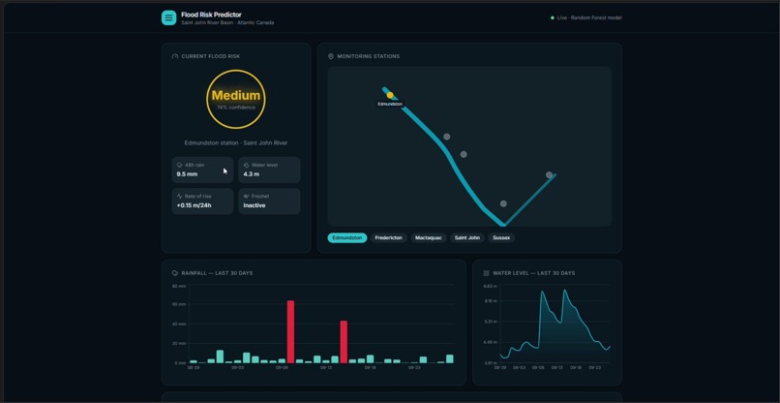Image resolution: width=780 pixels, height=403 pixels.
Task: Click the 'Medium' risk level text
Action: tap(236, 95)
